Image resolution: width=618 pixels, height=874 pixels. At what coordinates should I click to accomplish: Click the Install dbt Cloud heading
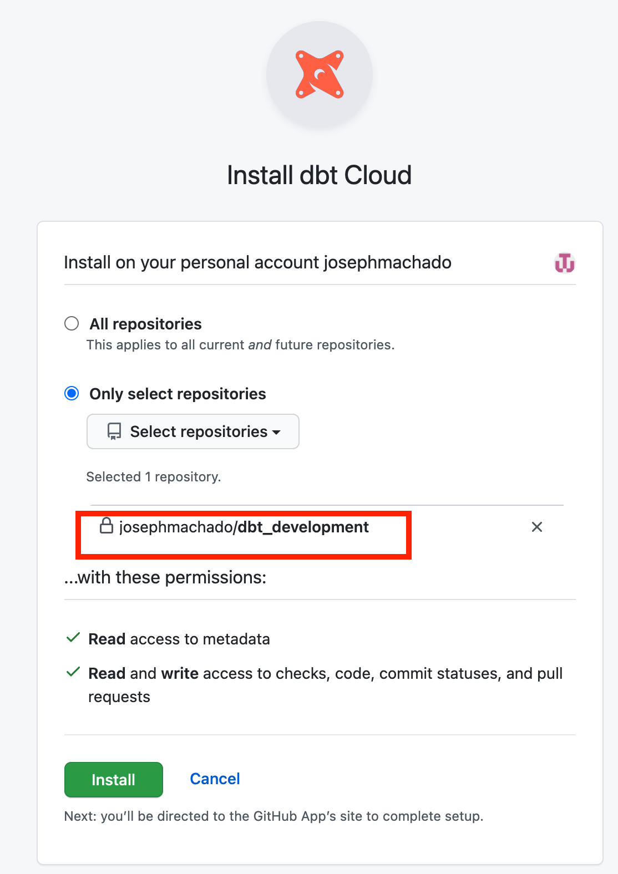pyautogui.click(x=319, y=174)
